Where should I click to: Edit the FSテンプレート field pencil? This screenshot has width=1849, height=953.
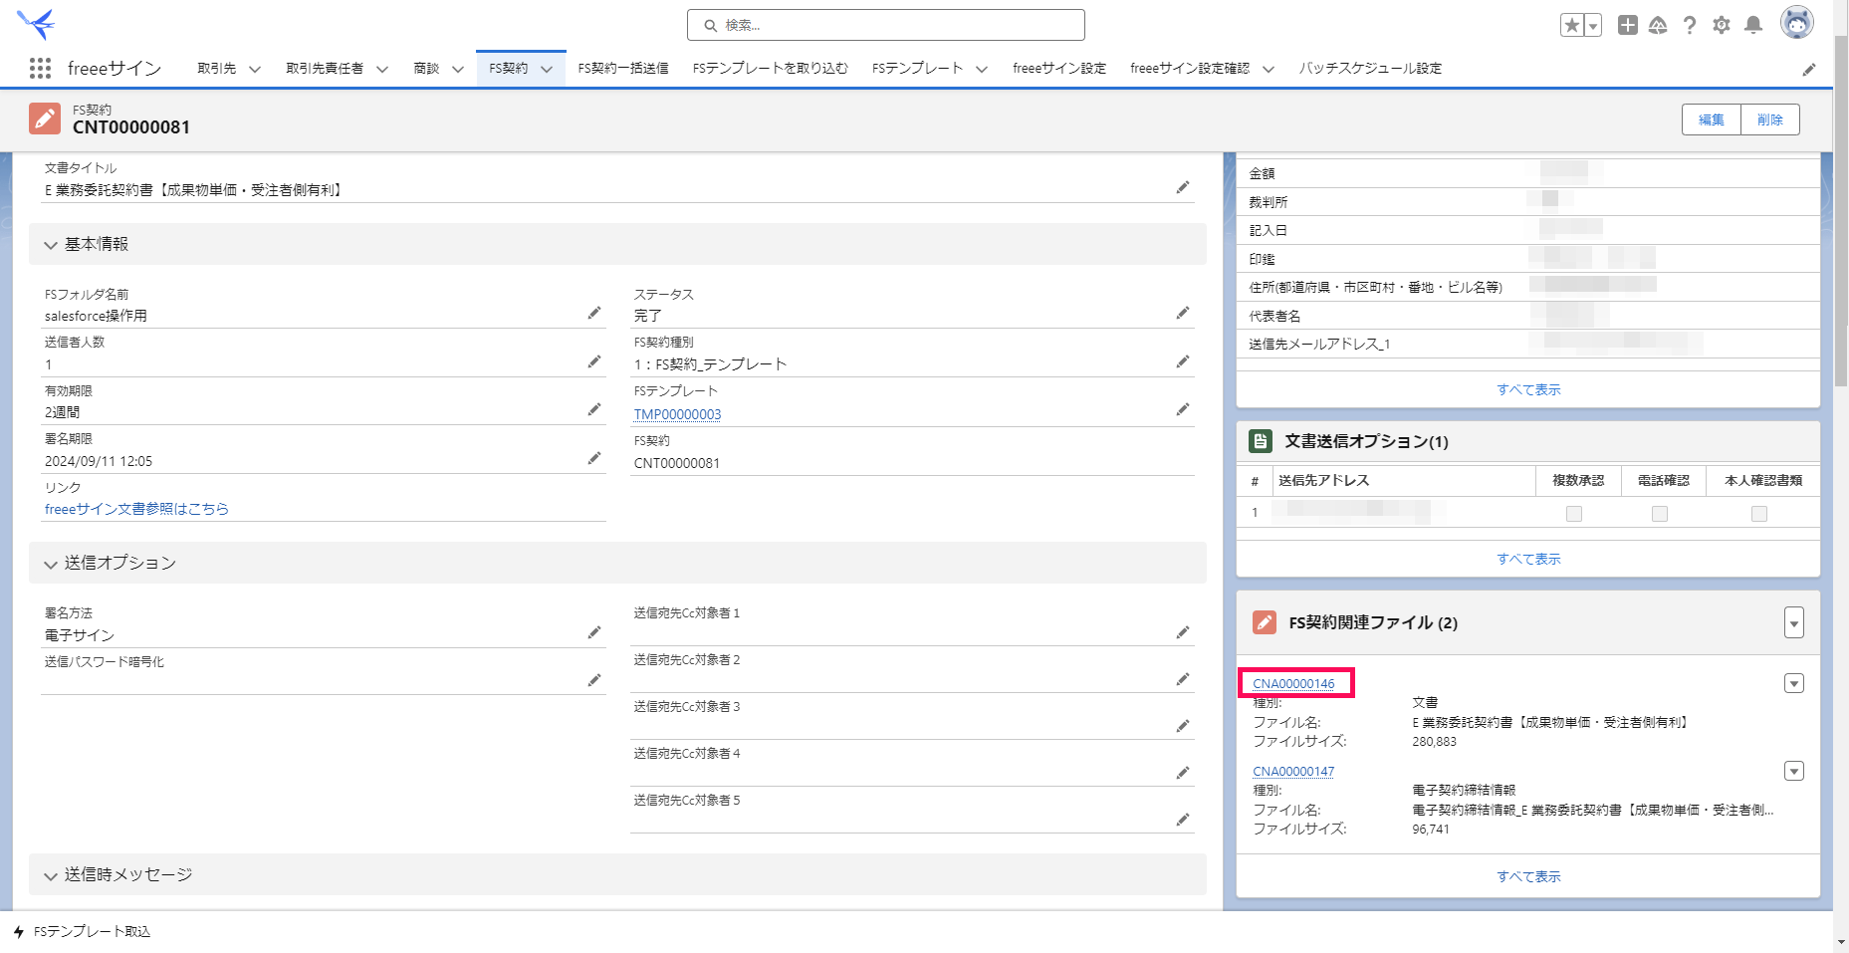[1183, 409]
